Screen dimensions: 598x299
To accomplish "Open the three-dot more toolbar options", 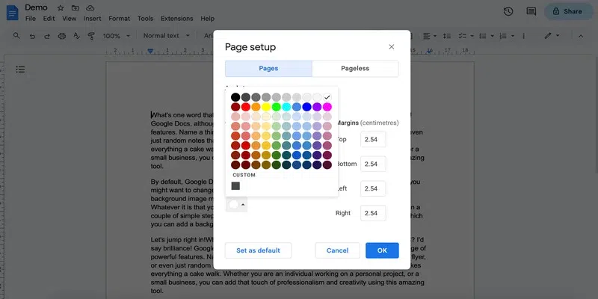I will coord(524,36).
